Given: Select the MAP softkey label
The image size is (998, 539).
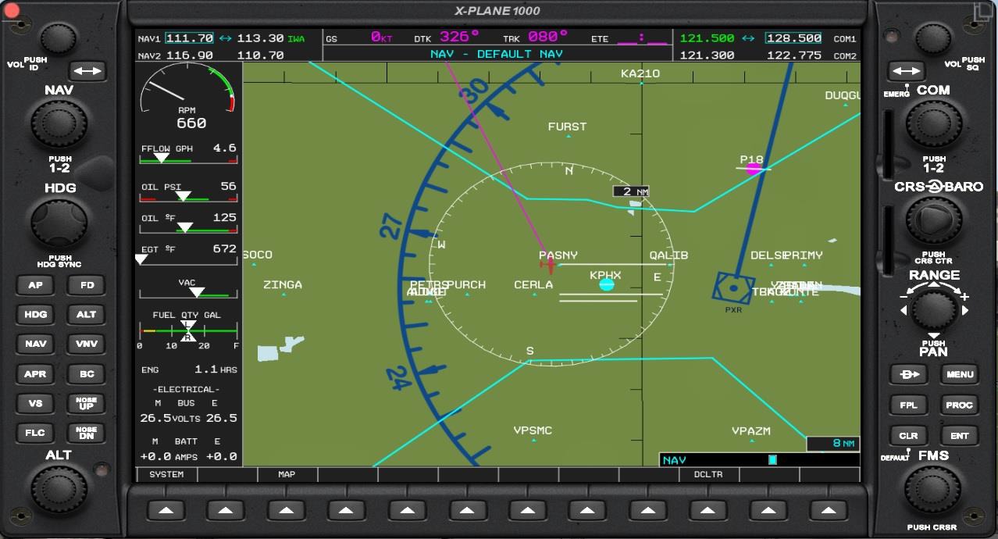Looking at the screenshot, I should coord(287,475).
